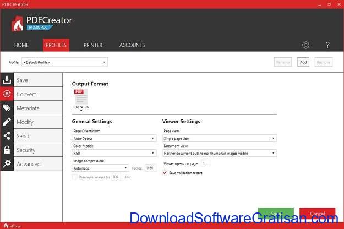Viewport: 344px width, 229px height.
Task: Click the red Cancel button
Action: click(317, 213)
